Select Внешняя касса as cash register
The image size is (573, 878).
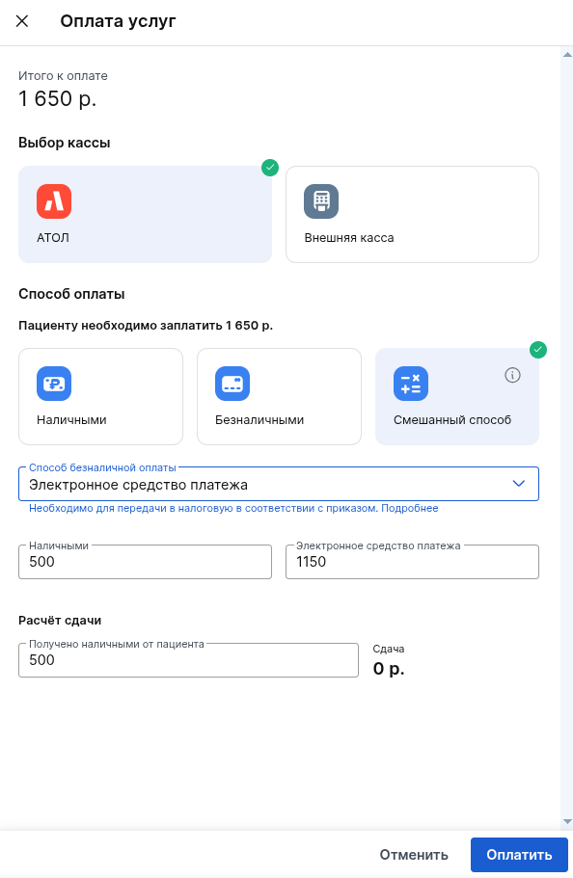412,215
